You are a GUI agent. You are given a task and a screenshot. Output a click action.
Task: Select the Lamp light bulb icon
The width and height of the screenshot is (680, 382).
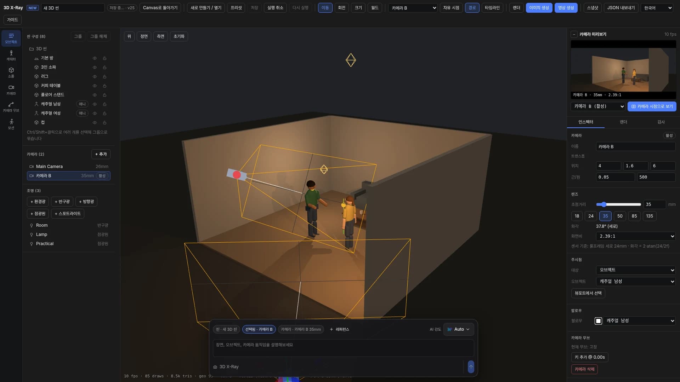(32, 235)
